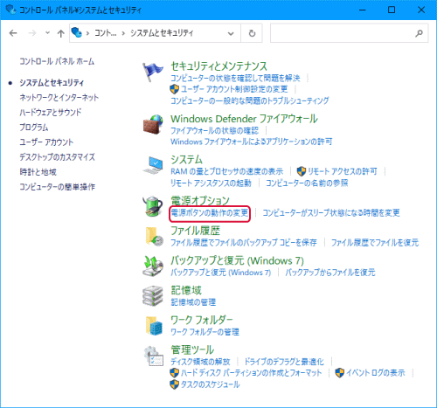Open ネットワークとインターネット category
Viewport: 437px width, 408px height.
click(59, 98)
